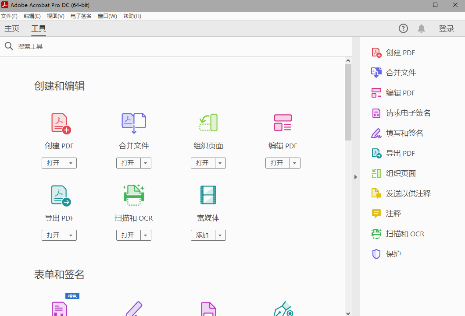Click the Adobe Acrobat logo in title bar
The image size is (465, 316).
coord(5,5)
